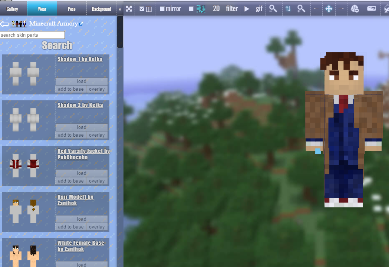Click the up-down arrows flip icon
389x267 pixels.
tap(288, 9)
